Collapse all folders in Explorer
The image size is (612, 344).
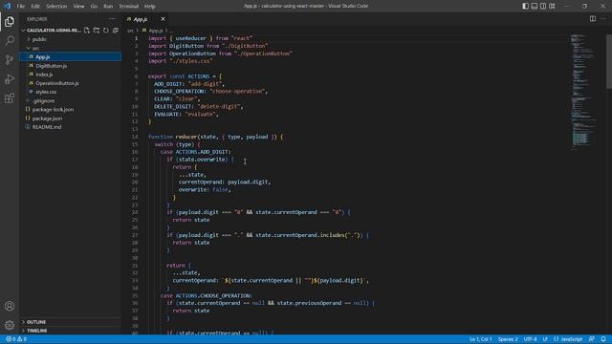116,30
